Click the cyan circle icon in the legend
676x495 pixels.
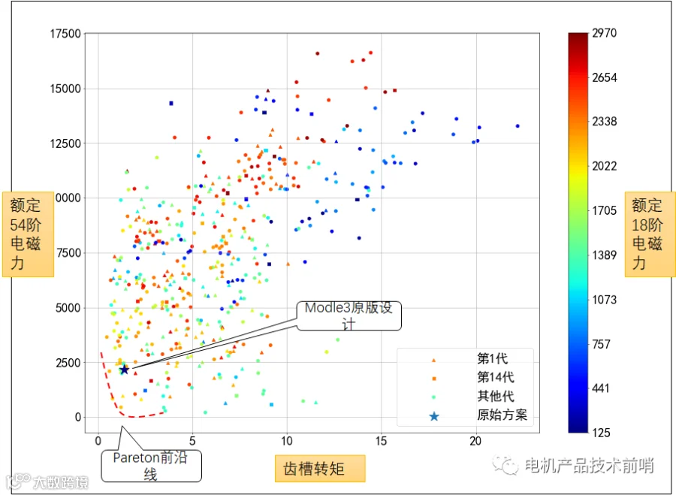pos(434,397)
